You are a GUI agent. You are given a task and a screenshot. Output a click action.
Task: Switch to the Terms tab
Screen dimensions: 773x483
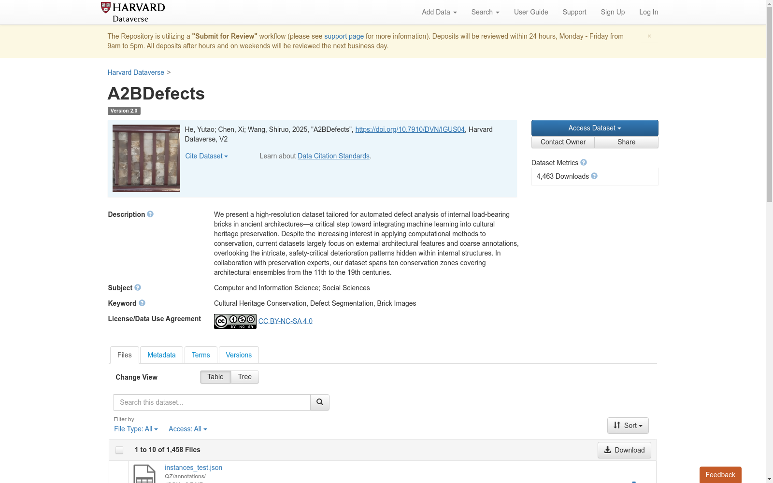pyautogui.click(x=200, y=355)
